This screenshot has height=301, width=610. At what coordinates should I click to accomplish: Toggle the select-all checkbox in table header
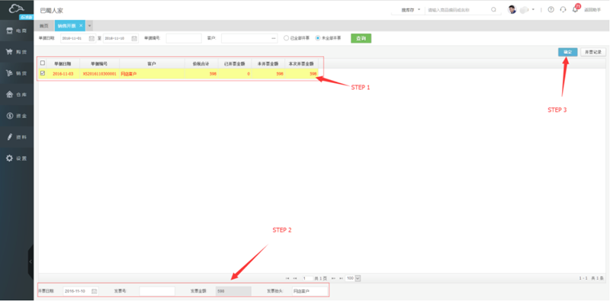tap(43, 62)
